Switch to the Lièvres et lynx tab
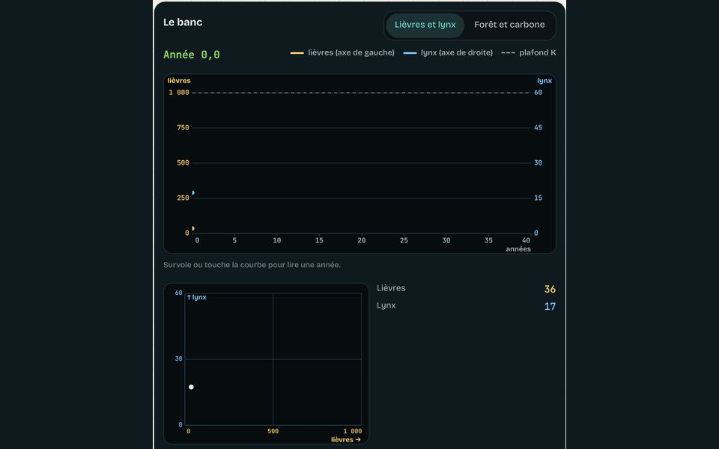This screenshot has width=719, height=449. [425, 25]
